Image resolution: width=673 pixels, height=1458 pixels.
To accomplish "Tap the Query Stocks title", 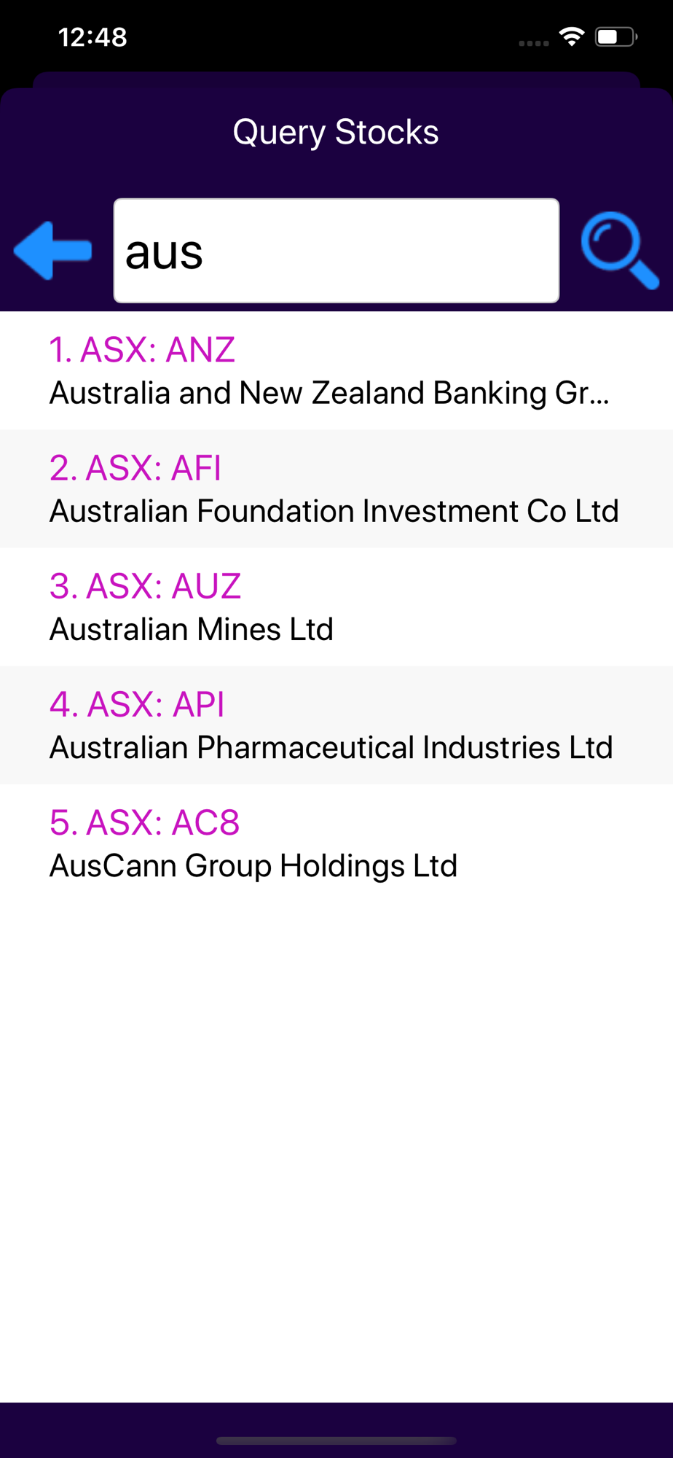I will point(336,132).
